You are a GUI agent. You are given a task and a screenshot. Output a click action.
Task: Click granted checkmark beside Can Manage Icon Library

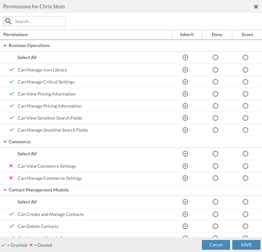pyautogui.click(x=12, y=70)
